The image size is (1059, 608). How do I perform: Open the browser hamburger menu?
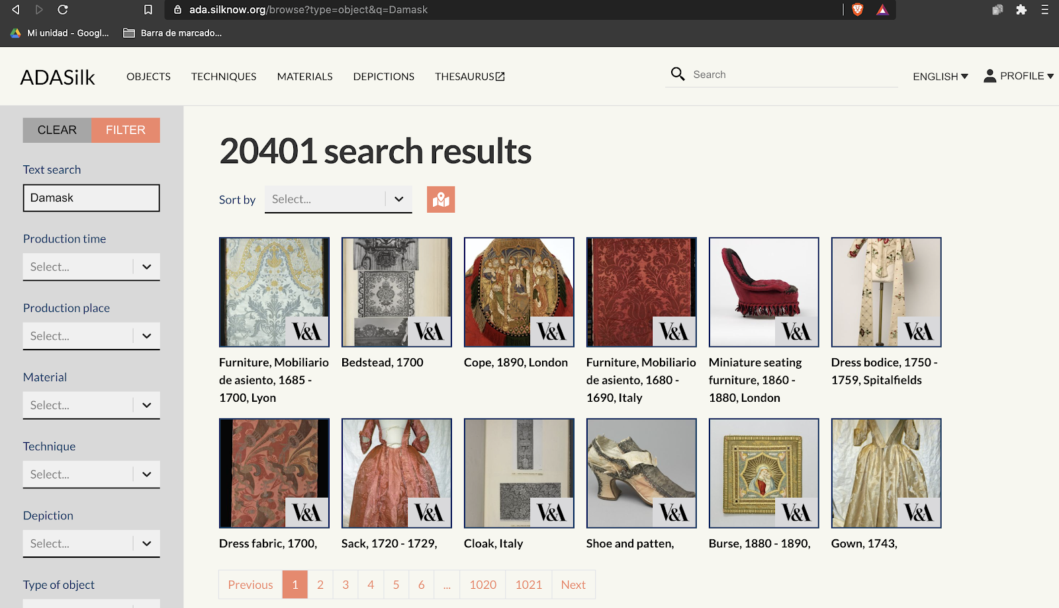[1045, 9]
